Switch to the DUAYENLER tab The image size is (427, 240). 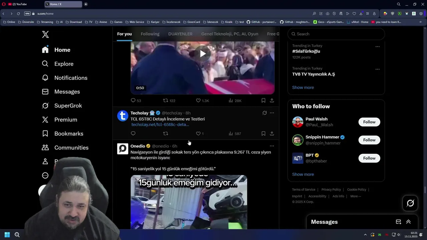180,34
